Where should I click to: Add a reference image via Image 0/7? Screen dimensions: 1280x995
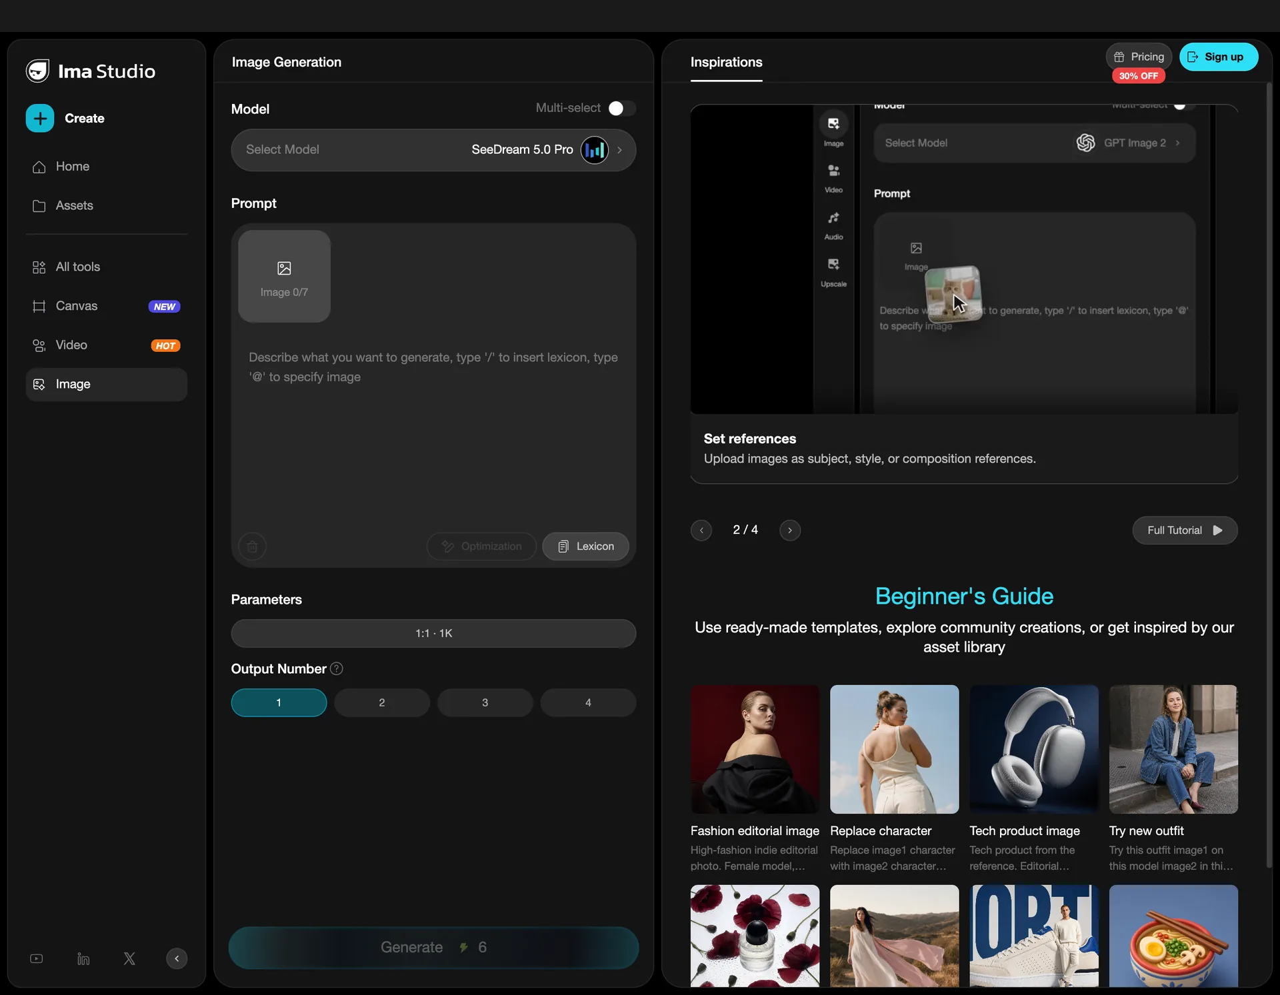click(x=284, y=277)
